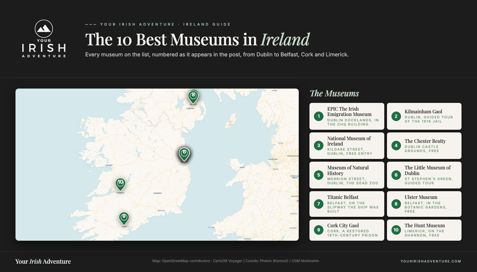The image size is (477, 272).
Task: Click the green number 1 badge
Action: click(x=319, y=116)
